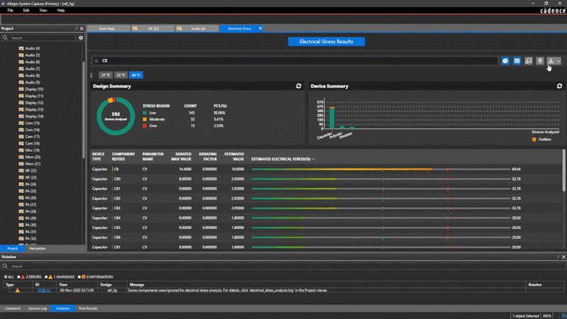Screen dimensions: 567x319
Task: Click the Component Refdes column header
Action: (123, 157)
